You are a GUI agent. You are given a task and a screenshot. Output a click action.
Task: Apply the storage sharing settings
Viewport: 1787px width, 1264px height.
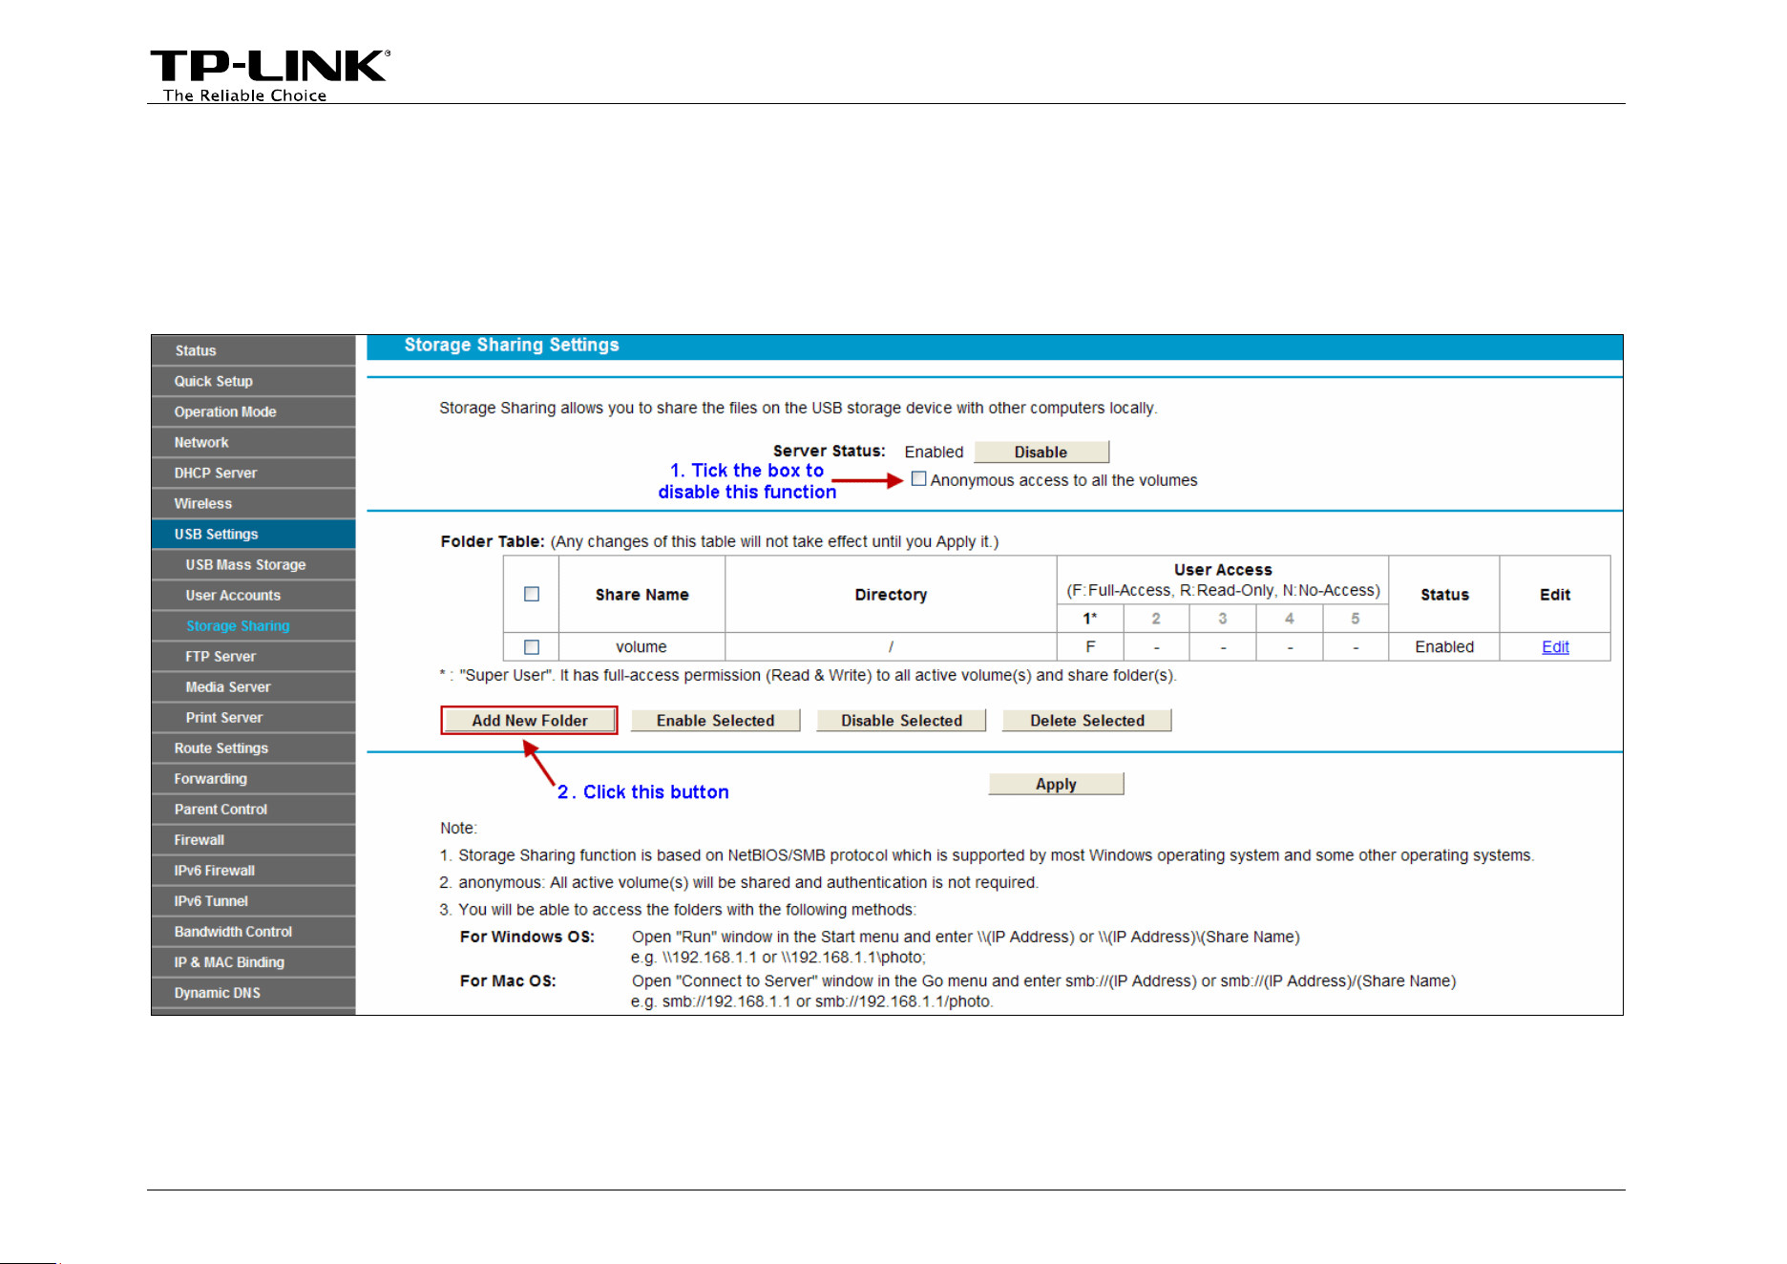pos(1056,784)
